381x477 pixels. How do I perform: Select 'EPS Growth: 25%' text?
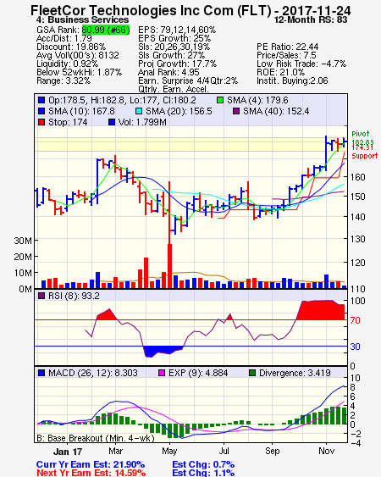tap(174, 38)
